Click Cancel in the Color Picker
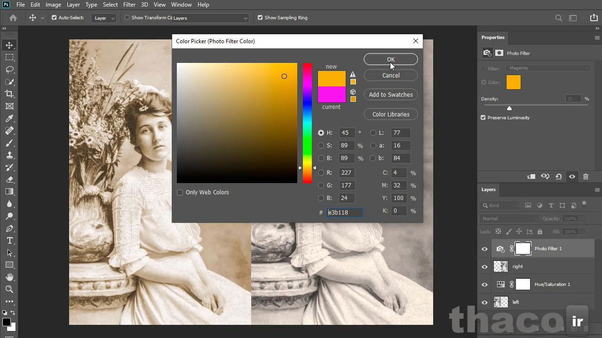This screenshot has height=338, width=602. [391, 75]
